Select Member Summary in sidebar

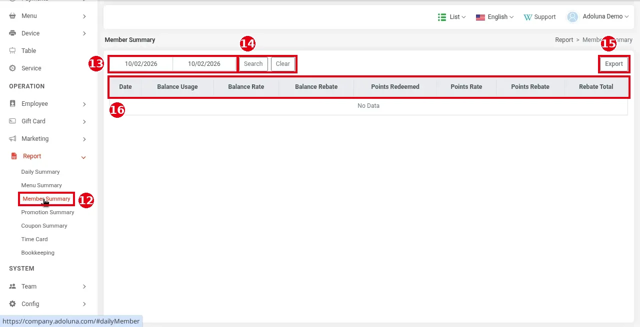46,199
